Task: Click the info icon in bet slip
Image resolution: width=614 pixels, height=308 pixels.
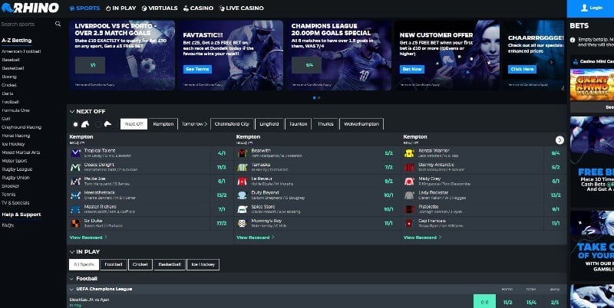Action: (573, 40)
